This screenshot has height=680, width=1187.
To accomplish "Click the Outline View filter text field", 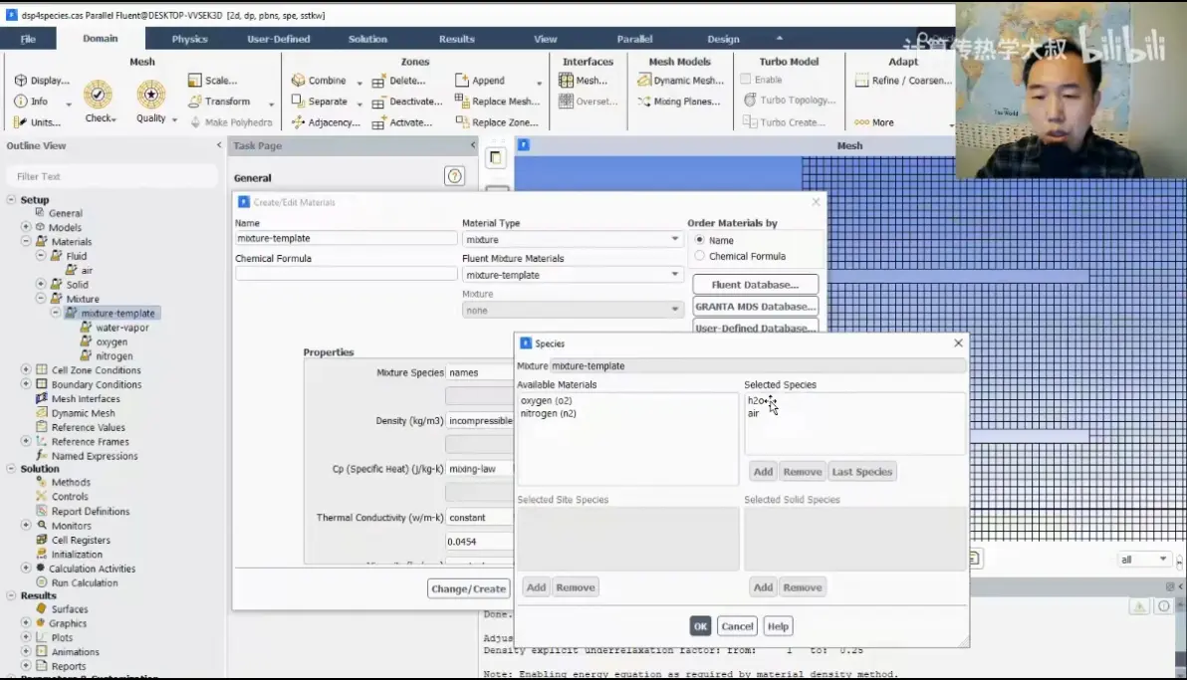I will [113, 176].
